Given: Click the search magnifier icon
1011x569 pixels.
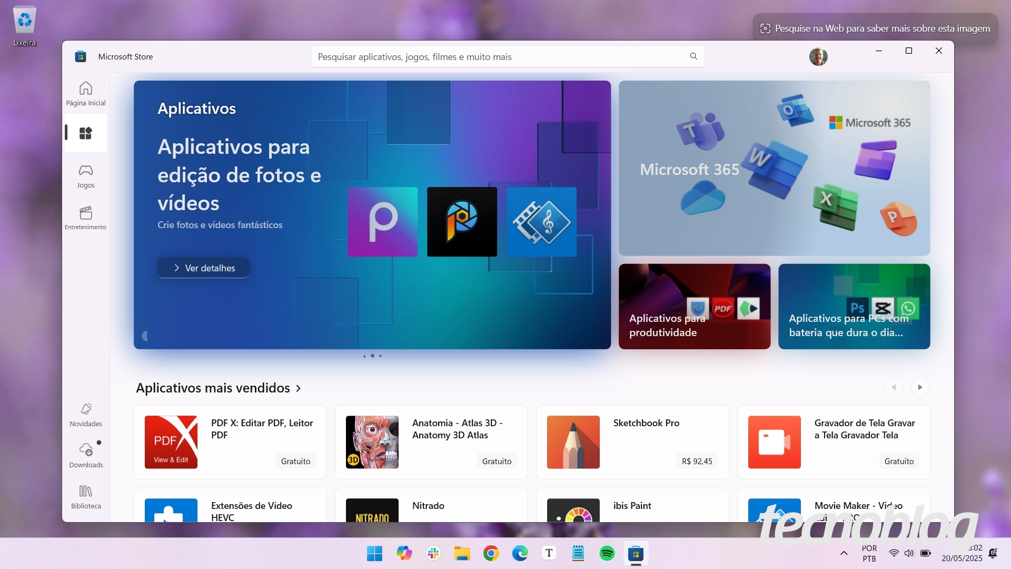Looking at the screenshot, I should point(693,56).
